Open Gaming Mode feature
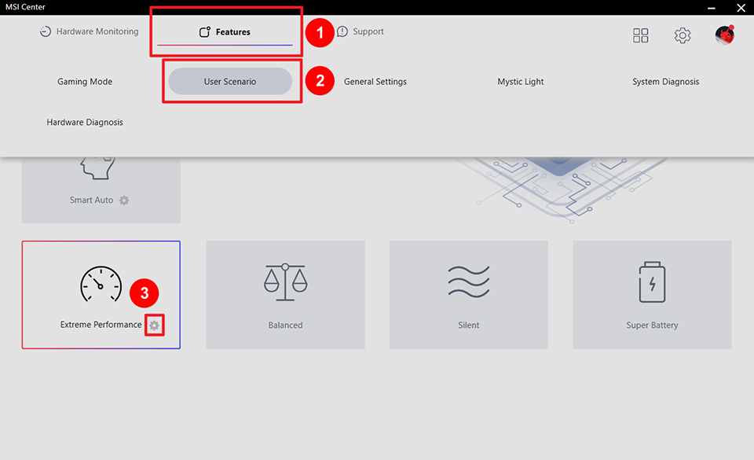The image size is (754, 460). [85, 82]
